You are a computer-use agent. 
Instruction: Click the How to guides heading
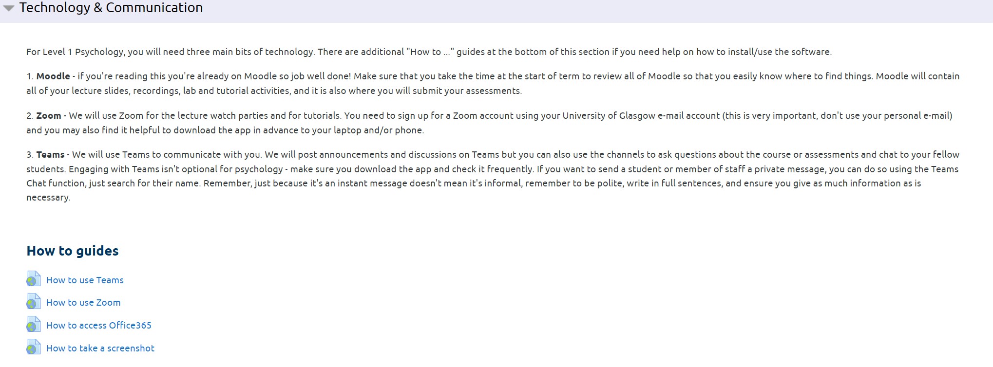pos(73,251)
